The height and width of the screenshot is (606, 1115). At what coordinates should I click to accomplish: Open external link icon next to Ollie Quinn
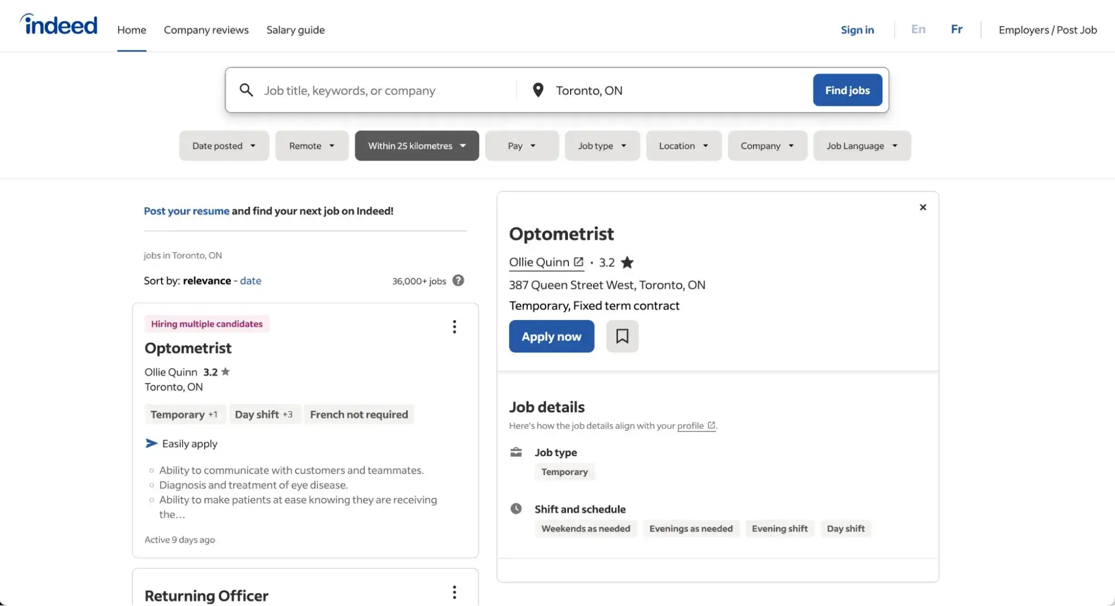578,261
